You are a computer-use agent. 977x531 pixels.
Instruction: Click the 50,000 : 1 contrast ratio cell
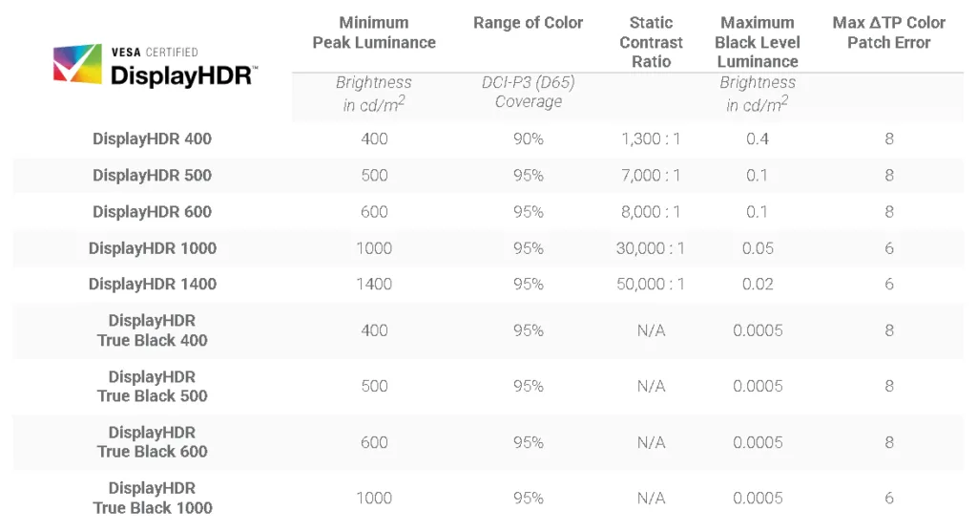[651, 284]
